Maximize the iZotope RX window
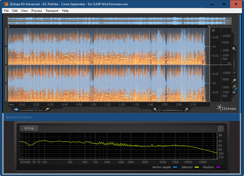244x176 pixels. click(224, 4)
